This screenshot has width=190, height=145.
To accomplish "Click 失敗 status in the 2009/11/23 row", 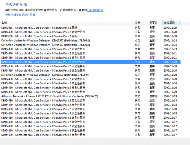I will [x=137, y=49].
